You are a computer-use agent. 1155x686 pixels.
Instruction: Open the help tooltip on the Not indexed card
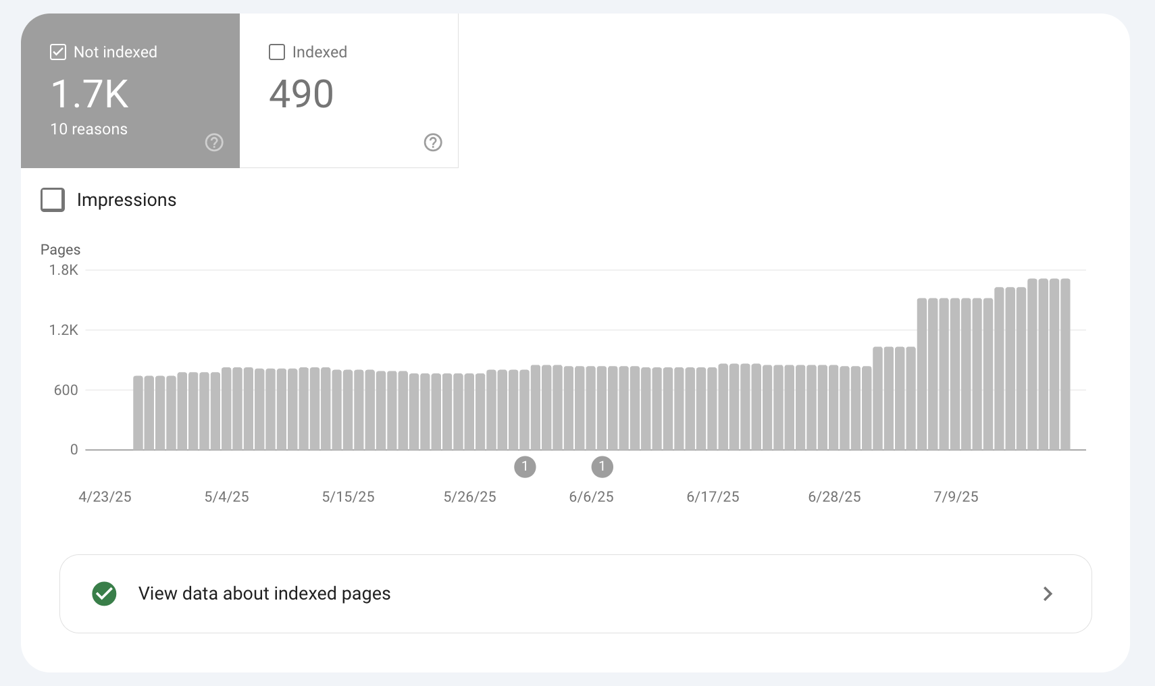pos(213,142)
